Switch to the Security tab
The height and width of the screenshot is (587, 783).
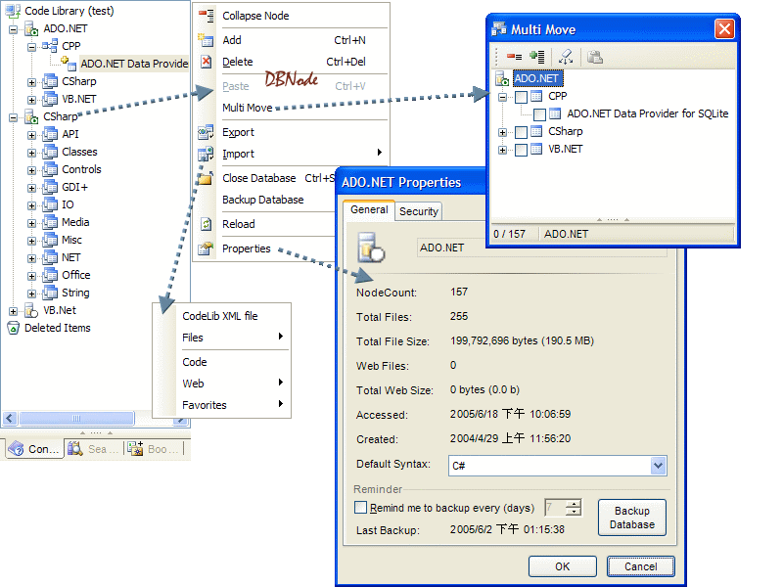419,211
